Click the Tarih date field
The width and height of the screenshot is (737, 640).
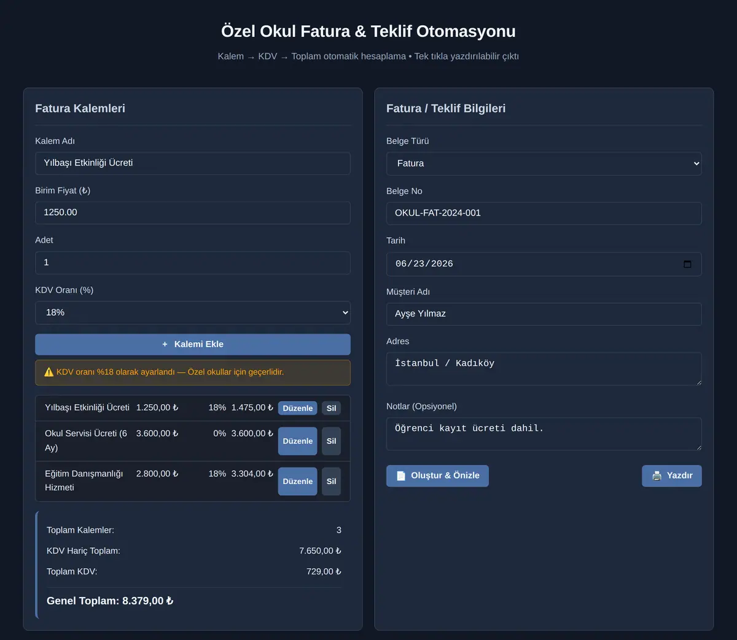point(544,264)
